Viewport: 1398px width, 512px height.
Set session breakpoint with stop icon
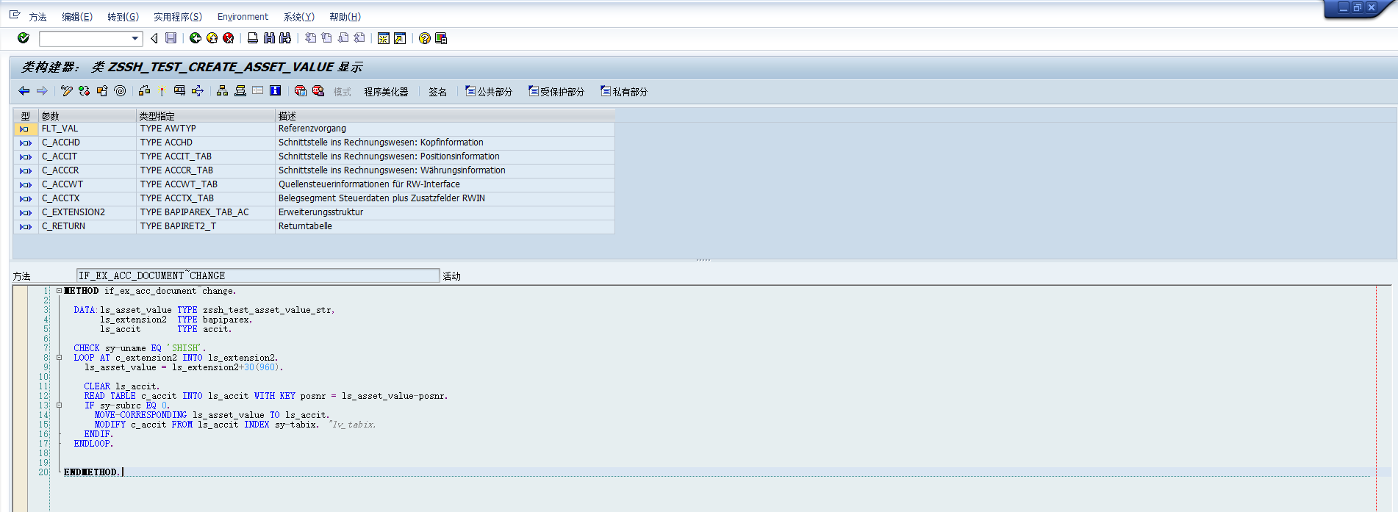[x=301, y=91]
